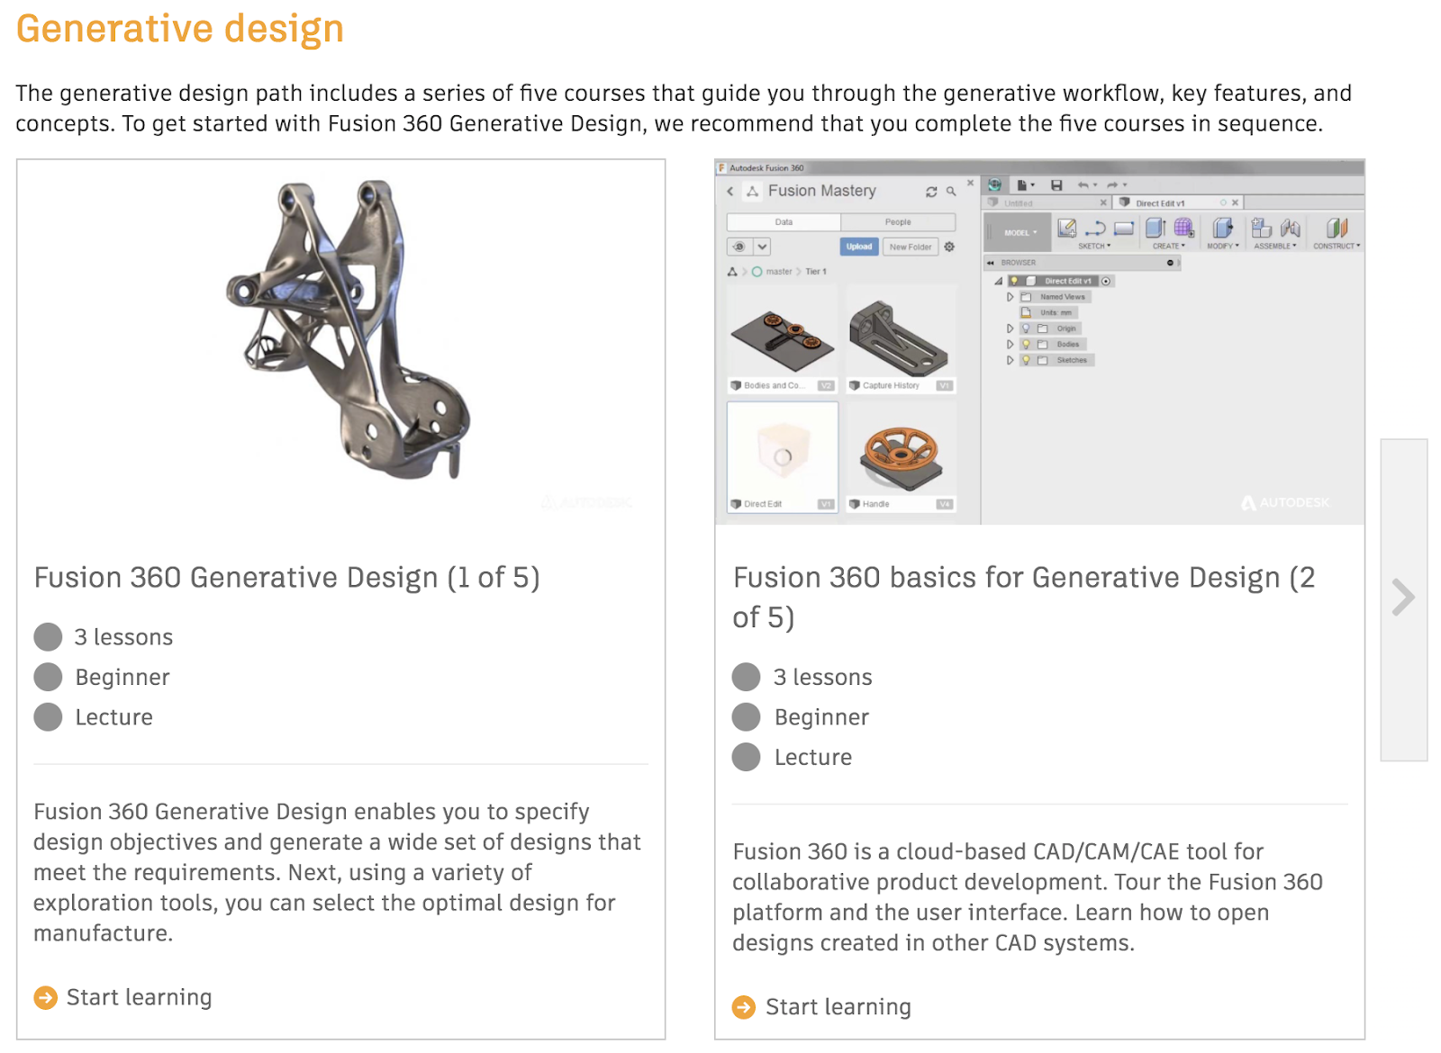The width and height of the screenshot is (1441, 1053).
Task: Click the data panel back arrow beside Fusion Mastery
Action: tap(730, 192)
